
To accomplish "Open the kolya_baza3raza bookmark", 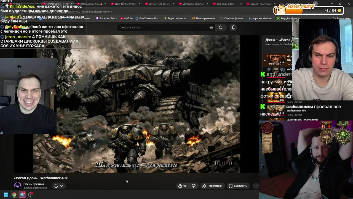I will point(289,19).
